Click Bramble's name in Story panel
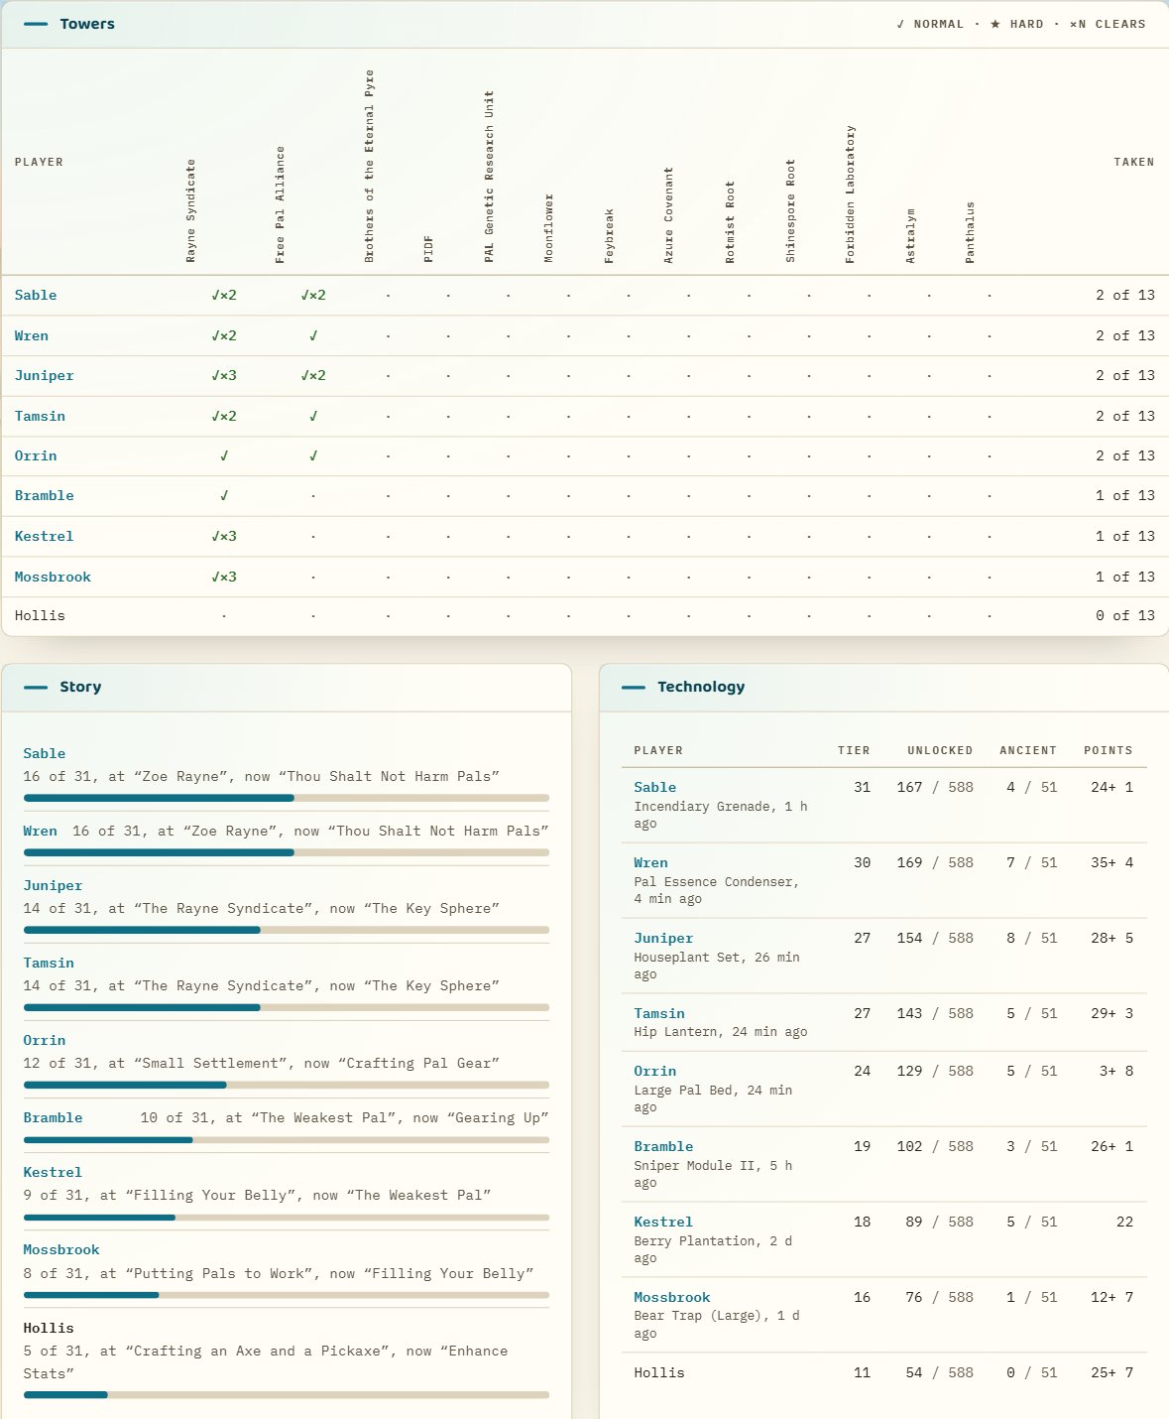 tap(54, 1118)
